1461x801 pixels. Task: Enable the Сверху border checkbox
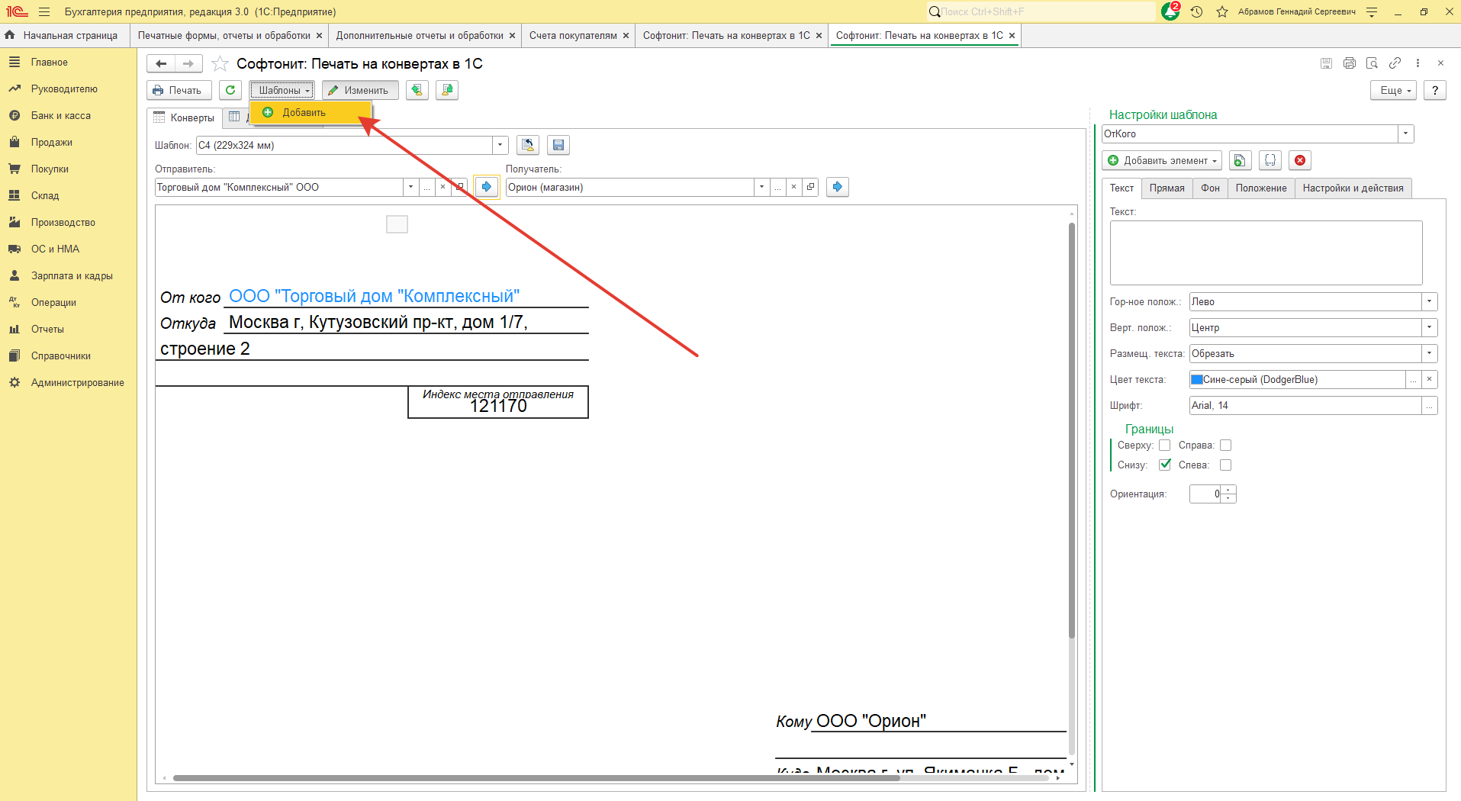(x=1164, y=446)
